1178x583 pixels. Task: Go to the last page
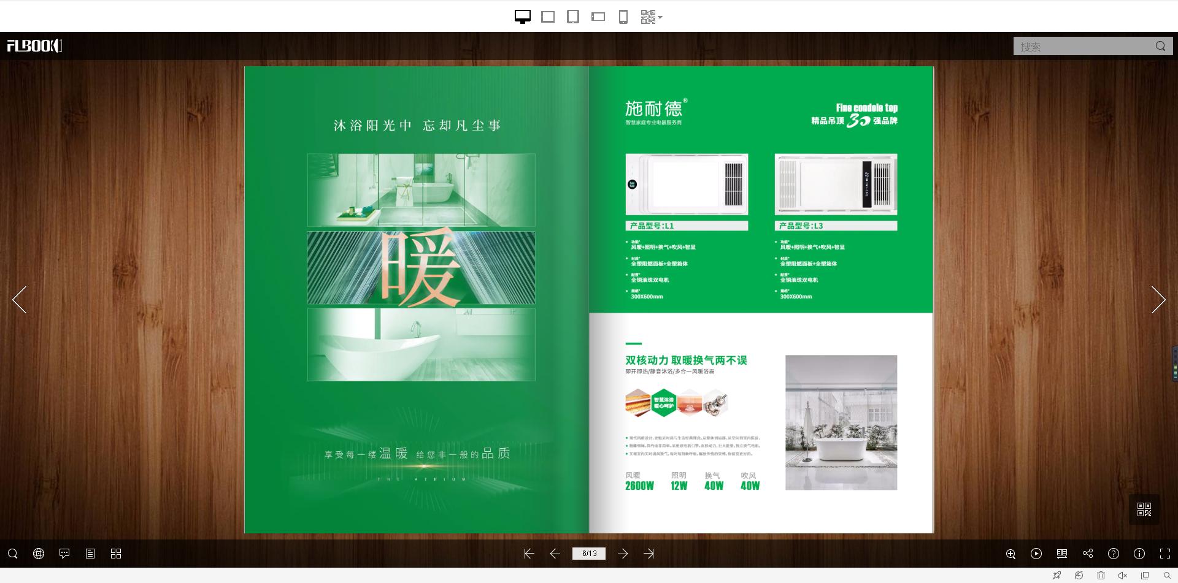[x=649, y=554]
